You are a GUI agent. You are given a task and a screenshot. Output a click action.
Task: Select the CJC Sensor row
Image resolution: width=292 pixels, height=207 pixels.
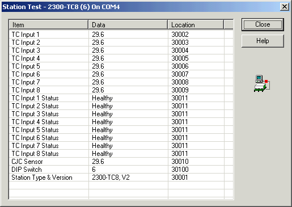pos(121,162)
